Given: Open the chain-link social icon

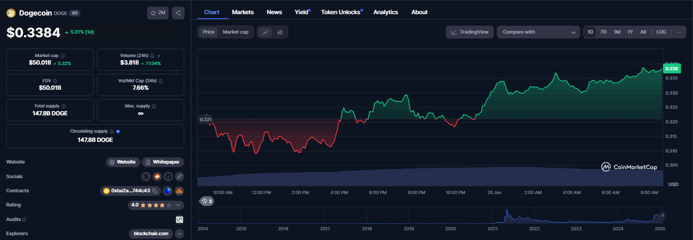Looking at the screenshot, I should 179,176.
